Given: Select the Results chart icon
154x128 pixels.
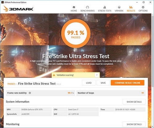Looking at the screenshot, I should coord(131,7).
